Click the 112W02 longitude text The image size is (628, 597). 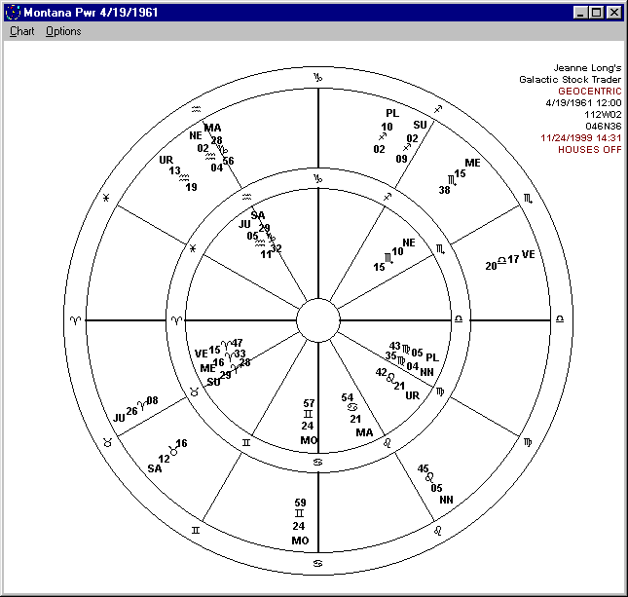[603, 115]
